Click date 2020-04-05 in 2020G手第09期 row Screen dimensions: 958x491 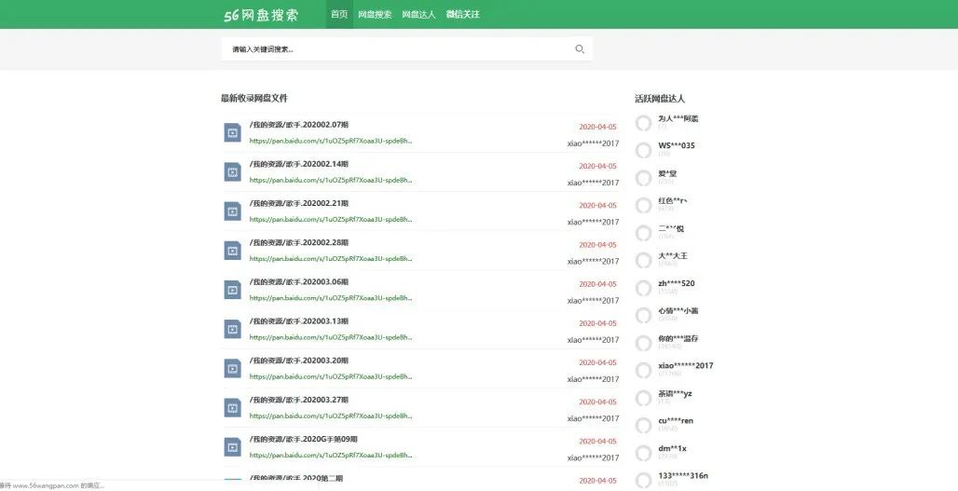(x=597, y=442)
